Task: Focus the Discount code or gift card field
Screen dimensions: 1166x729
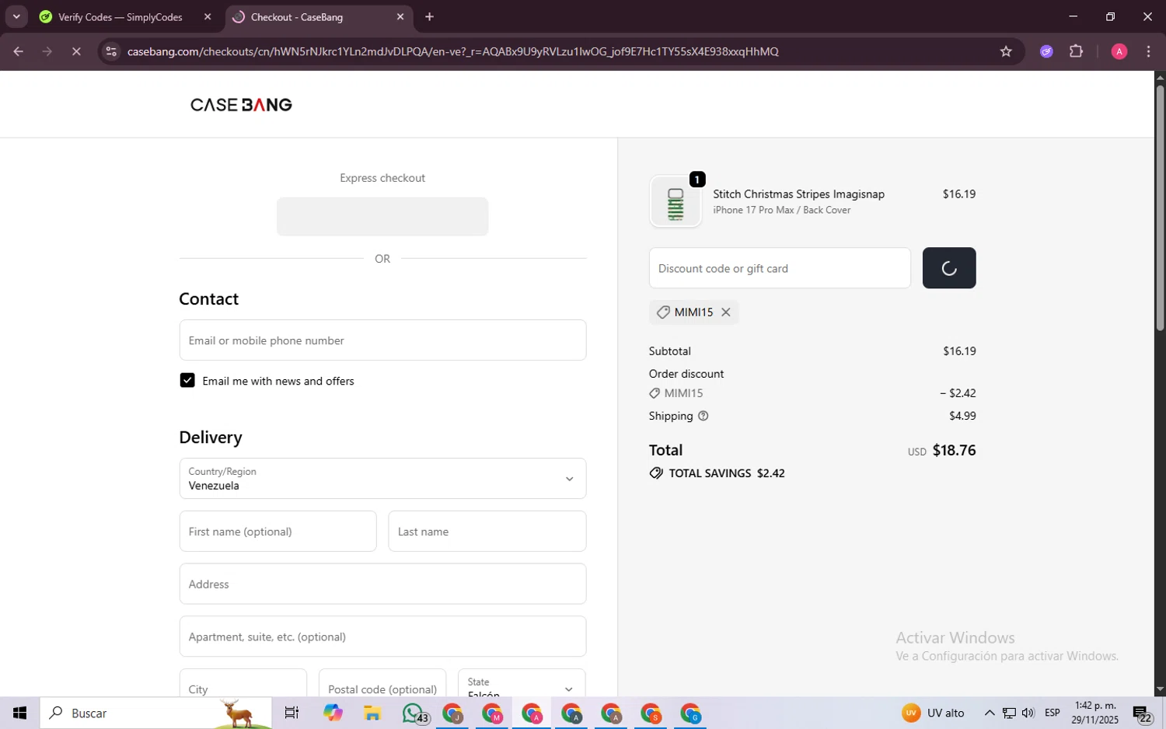Action: point(780,268)
